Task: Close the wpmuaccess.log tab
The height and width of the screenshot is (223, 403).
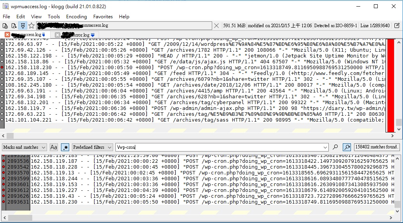Action: coord(7,35)
